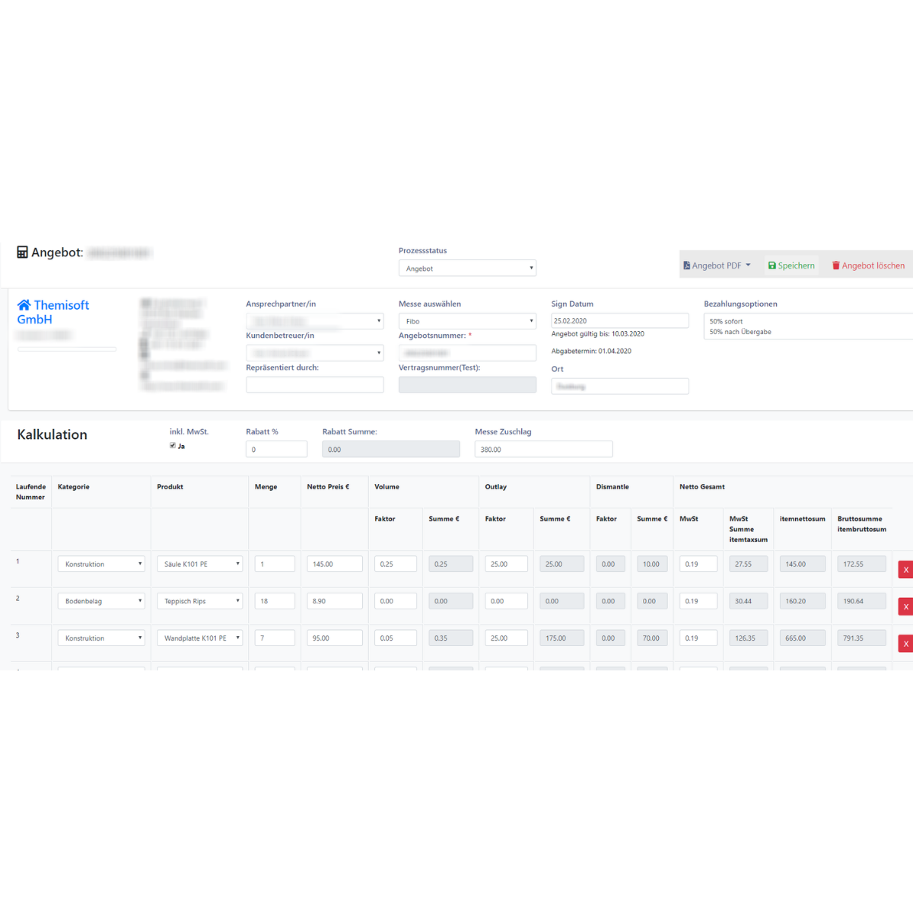The height and width of the screenshot is (913, 913).
Task: Toggle the inkl. MwSt. Ja checkbox
Action: (x=173, y=446)
